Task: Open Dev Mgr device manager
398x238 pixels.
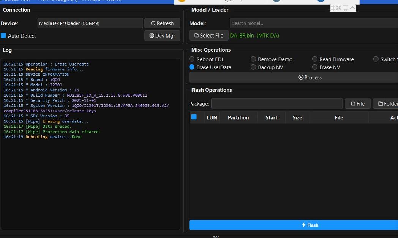Action: (x=162, y=36)
